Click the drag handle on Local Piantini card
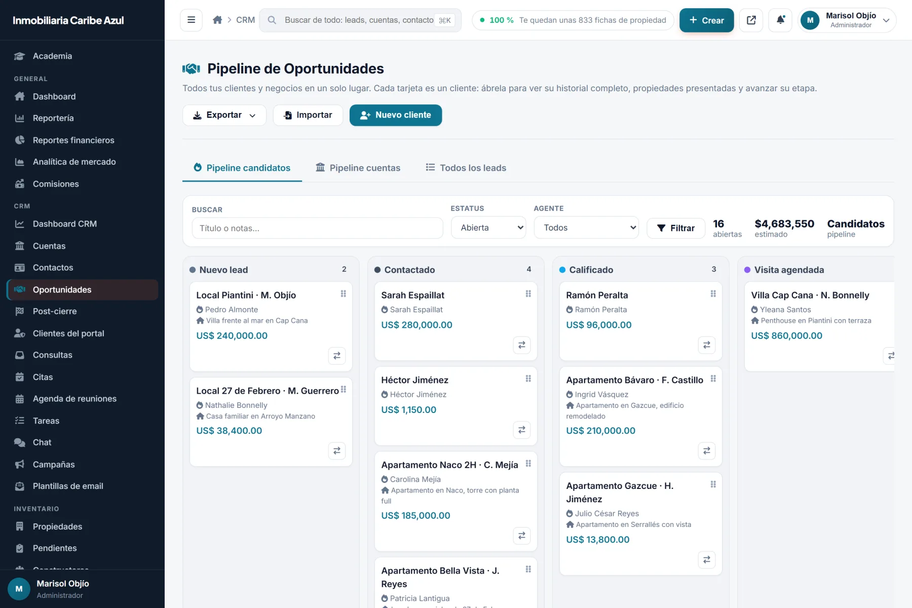The width and height of the screenshot is (912, 608). (x=343, y=294)
